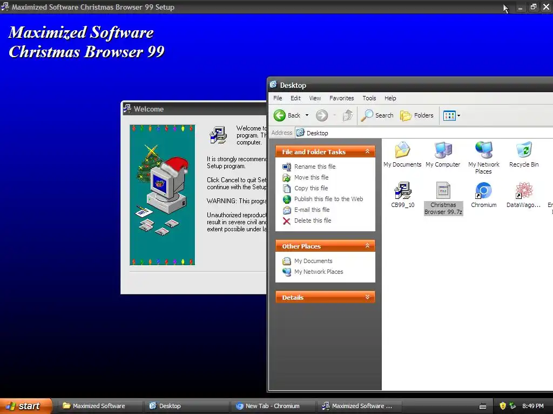Click the Search magnifier toolbar button
Image resolution: width=553 pixels, height=414 pixels.
click(x=377, y=115)
